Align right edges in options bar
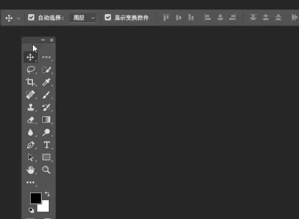The height and width of the screenshot is (219, 299). [233, 18]
